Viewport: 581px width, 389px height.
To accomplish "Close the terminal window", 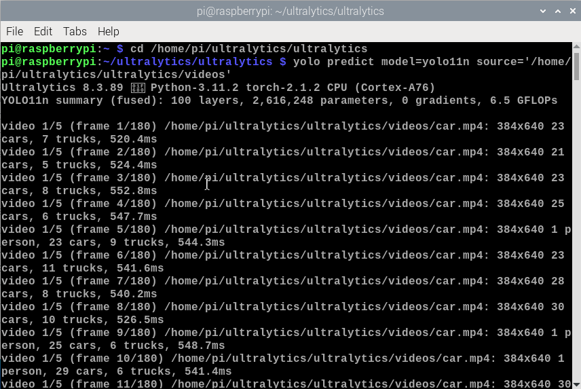I will [x=572, y=11].
